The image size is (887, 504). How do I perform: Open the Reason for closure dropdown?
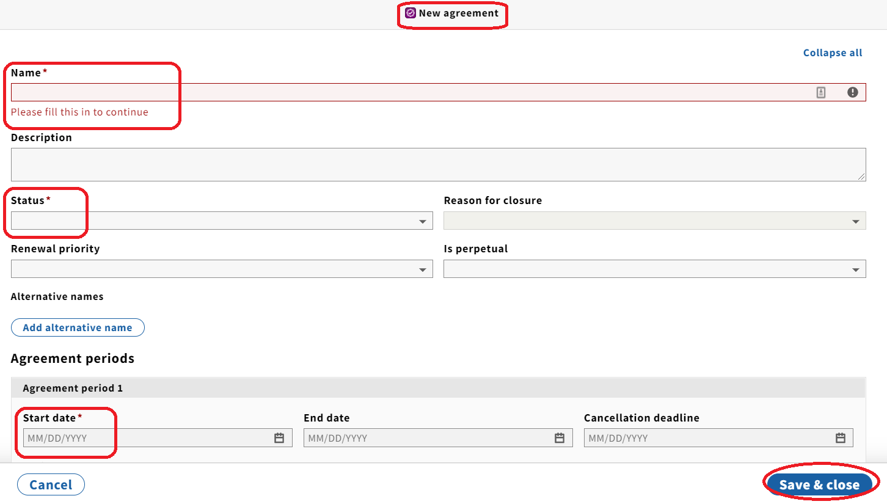(655, 221)
